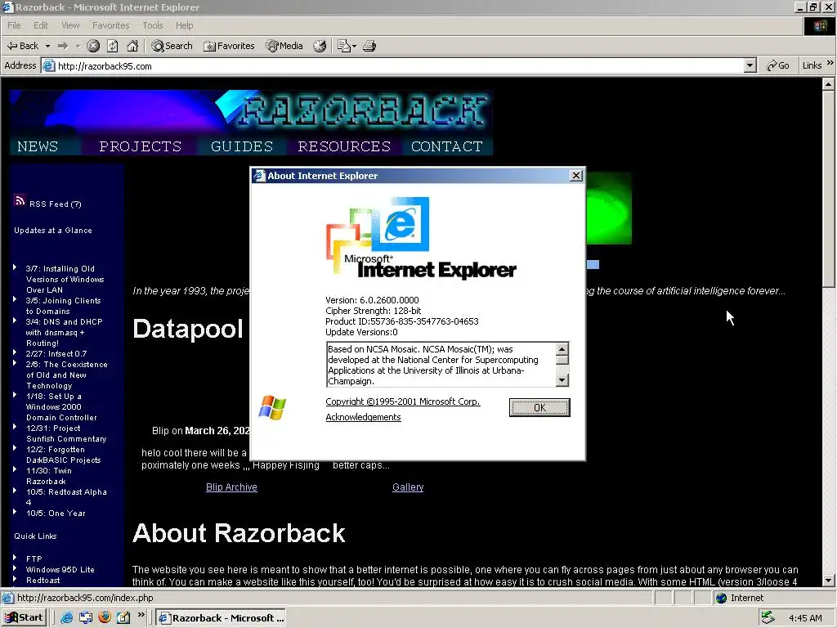Open the Search toolbar button
This screenshot has height=628, width=837.
coord(172,46)
